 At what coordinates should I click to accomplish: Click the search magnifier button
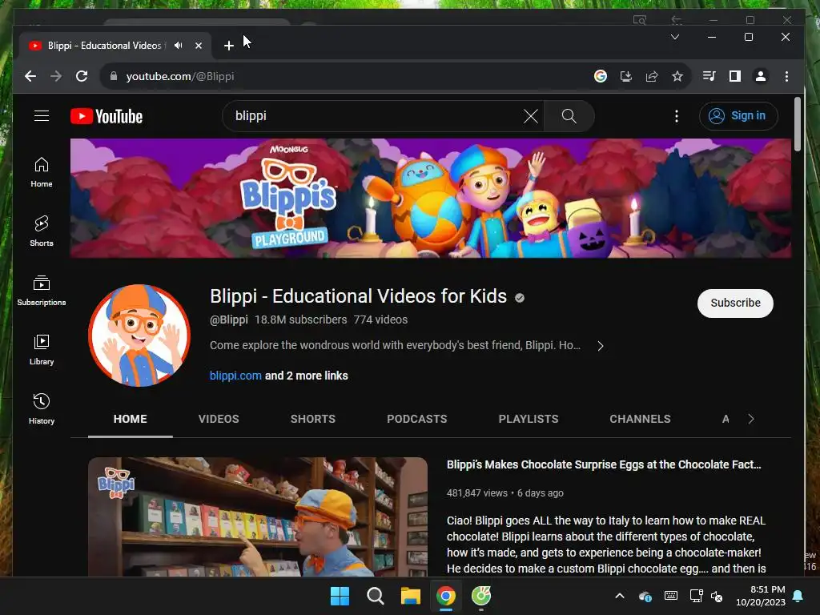click(x=569, y=116)
